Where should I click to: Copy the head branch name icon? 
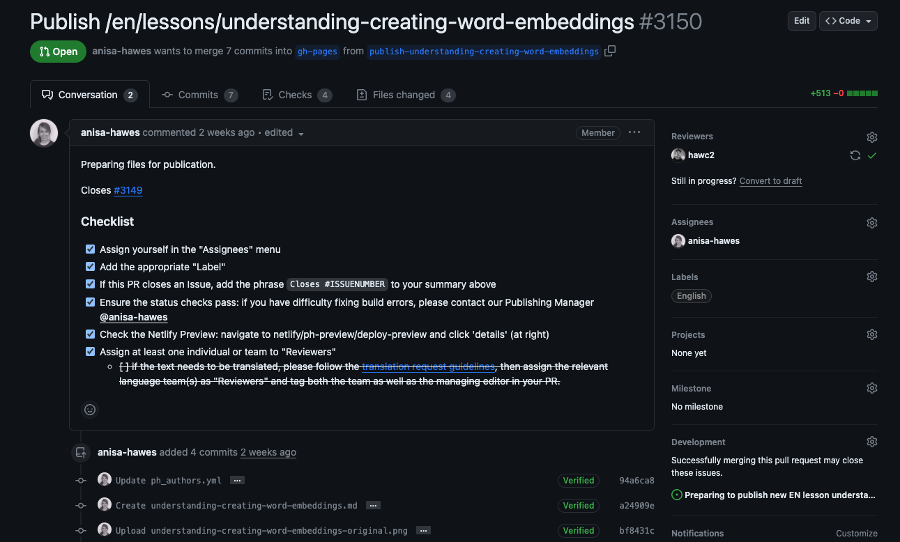610,51
